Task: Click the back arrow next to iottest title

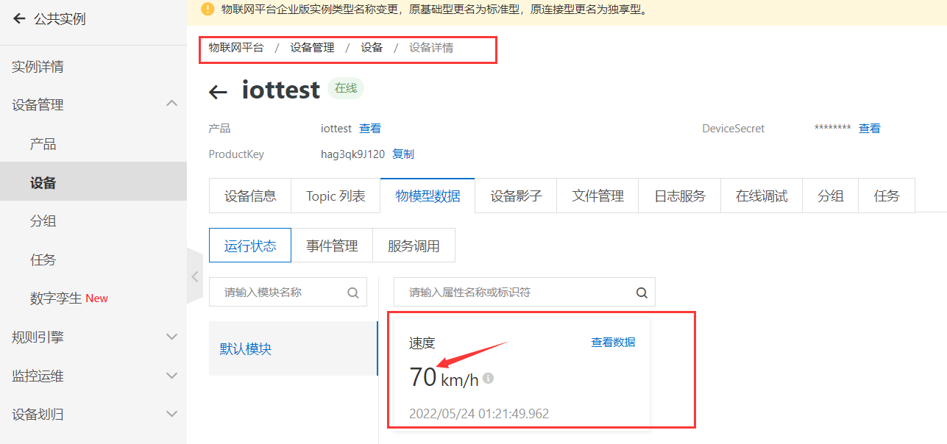Action: (218, 92)
